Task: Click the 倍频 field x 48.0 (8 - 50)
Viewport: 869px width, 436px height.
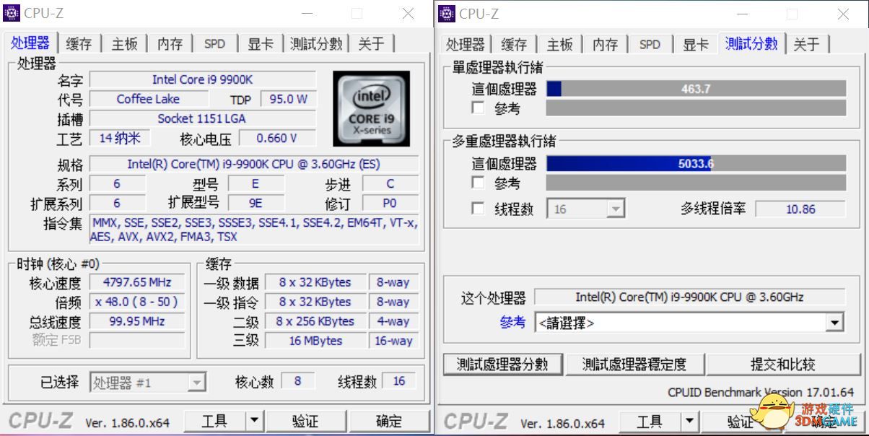Action: coord(137,302)
